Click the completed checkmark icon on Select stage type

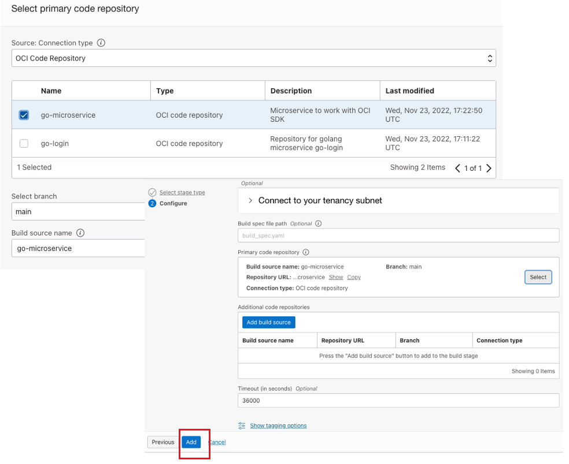coord(152,192)
